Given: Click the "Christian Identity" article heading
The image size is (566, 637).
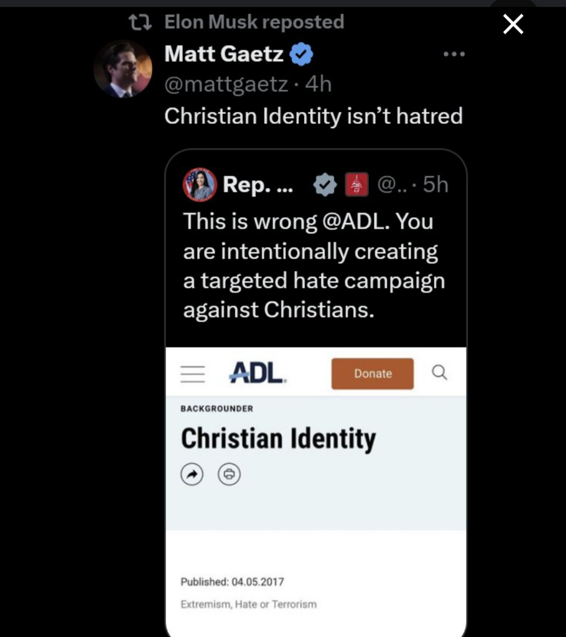Looking at the screenshot, I should click(x=278, y=438).
